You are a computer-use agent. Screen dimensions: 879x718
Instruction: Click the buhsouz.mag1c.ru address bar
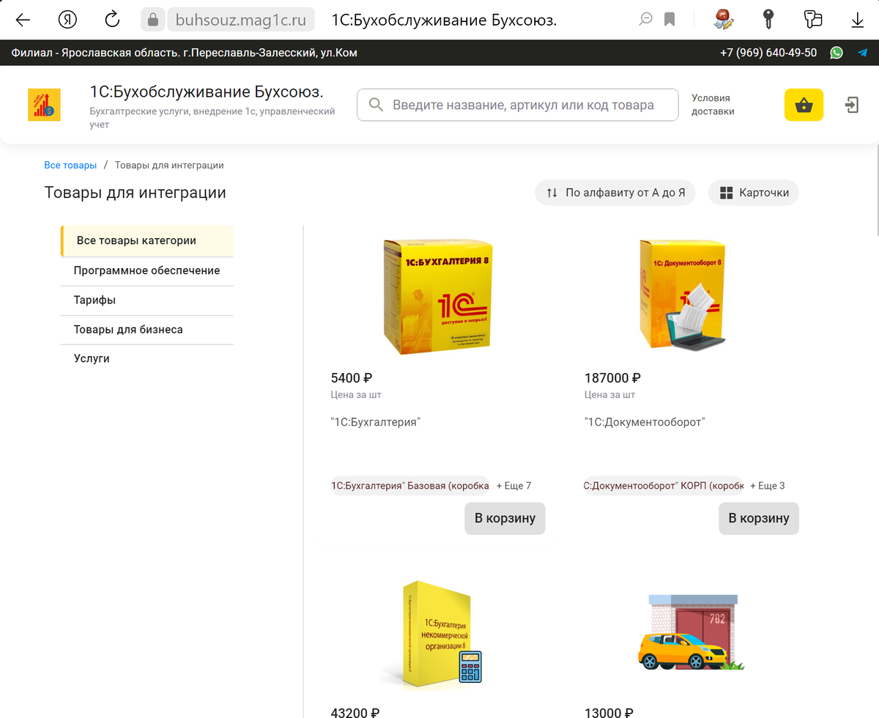pyautogui.click(x=241, y=20)
